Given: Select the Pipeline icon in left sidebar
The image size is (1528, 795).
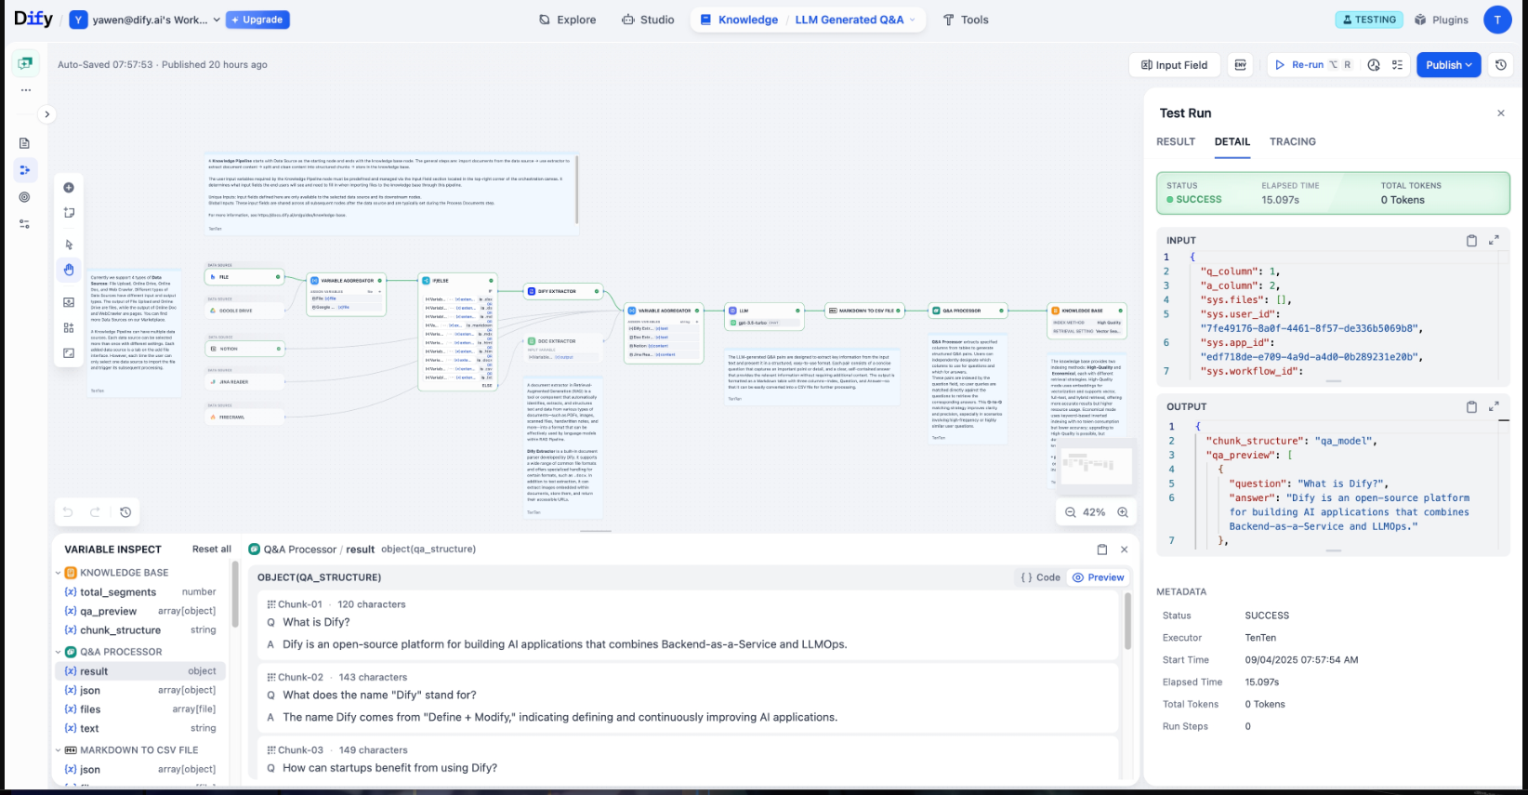Looking at the screenshot, I should click(25, 170).
